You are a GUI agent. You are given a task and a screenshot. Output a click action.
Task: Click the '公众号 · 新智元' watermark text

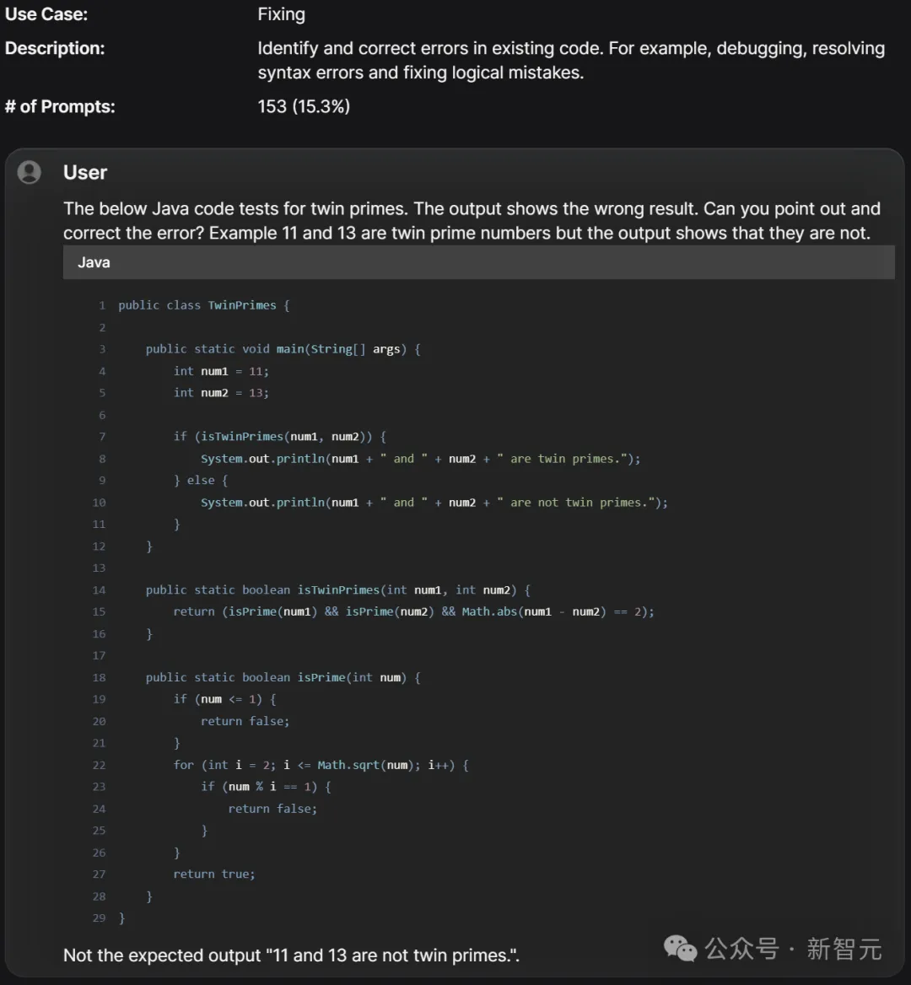pos(794,949)
